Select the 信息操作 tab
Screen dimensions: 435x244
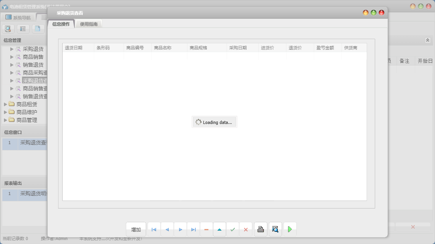point(61,24)
